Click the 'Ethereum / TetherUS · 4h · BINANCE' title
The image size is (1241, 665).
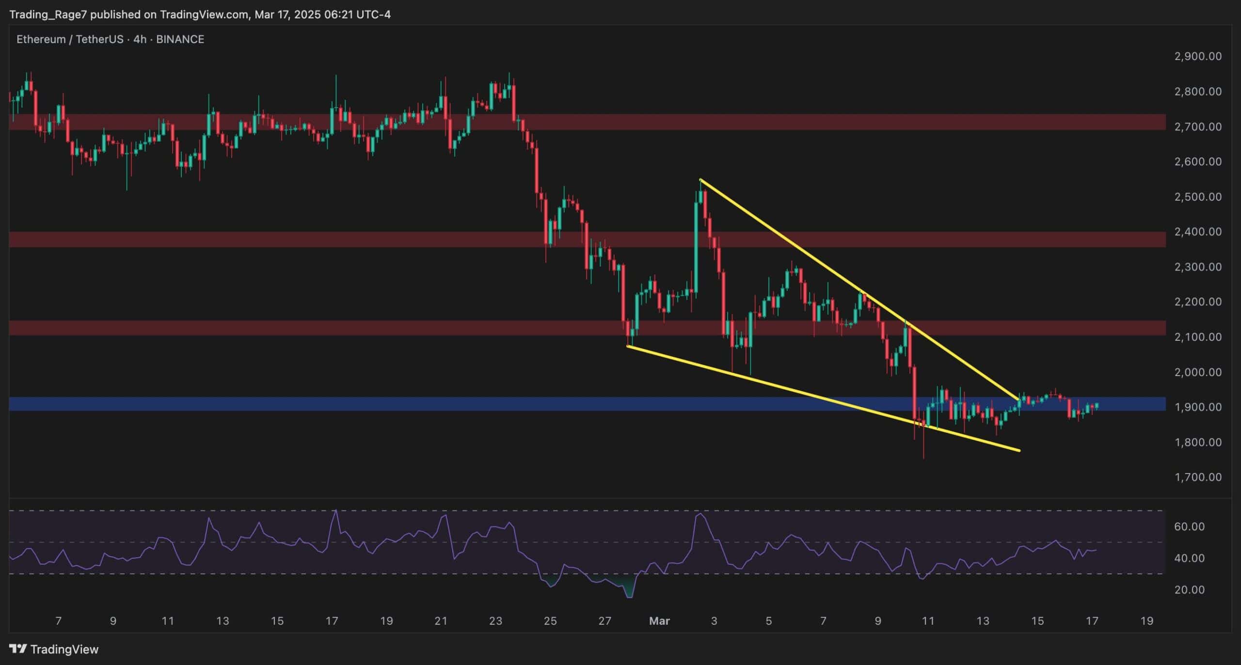(110, 39)
